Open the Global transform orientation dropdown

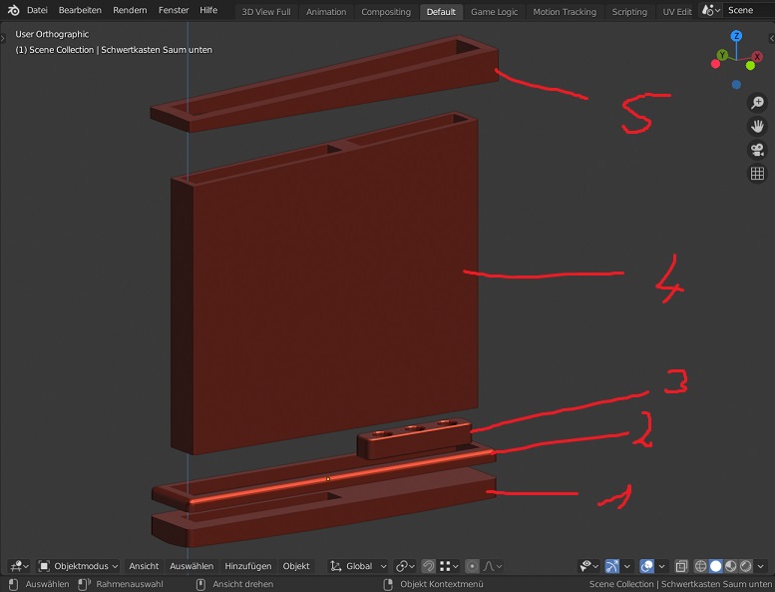[359, 566]
